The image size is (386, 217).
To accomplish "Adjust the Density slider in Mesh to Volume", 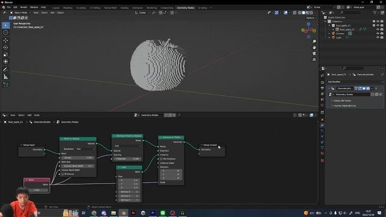I will point(78,158).
